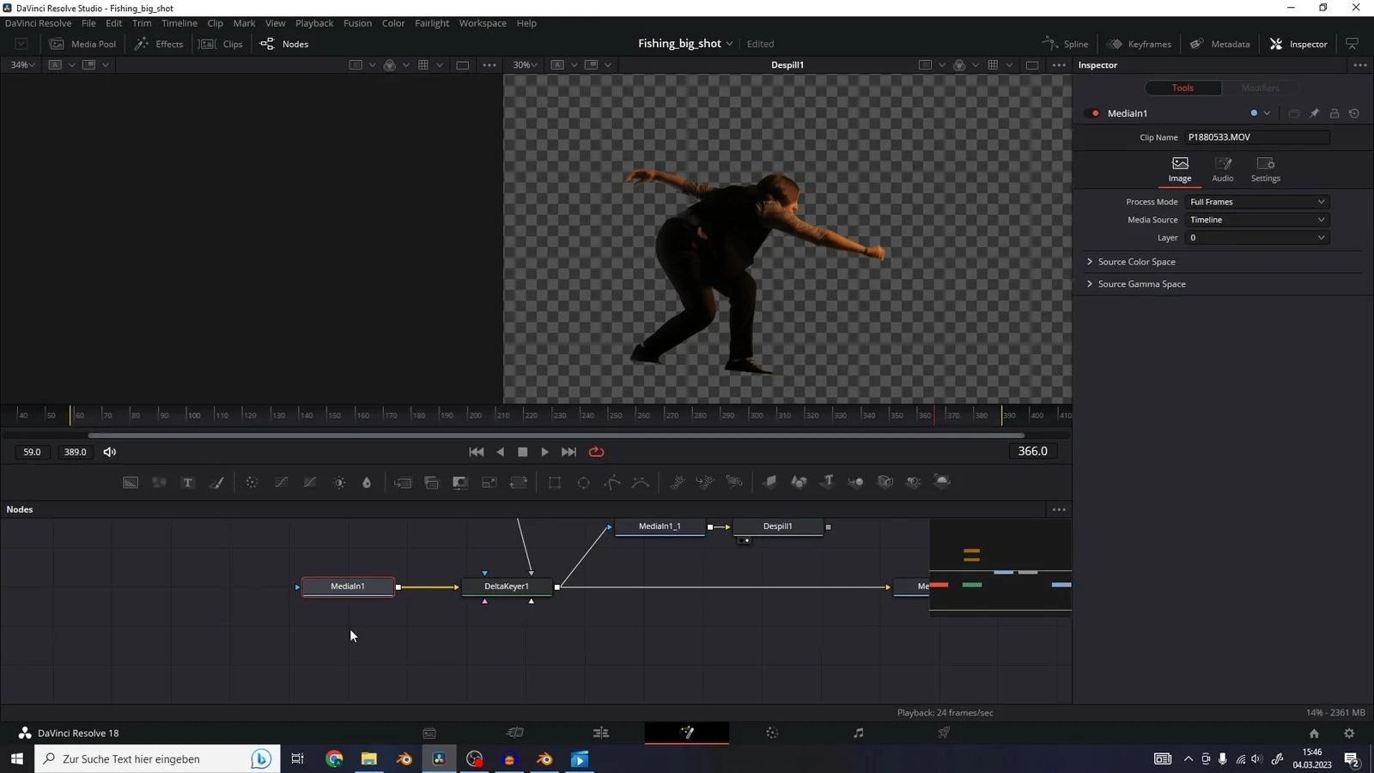The width and height of the screenshot is (1374, 773).
Task: Open the Media Pool
Action: click(83, 44)
